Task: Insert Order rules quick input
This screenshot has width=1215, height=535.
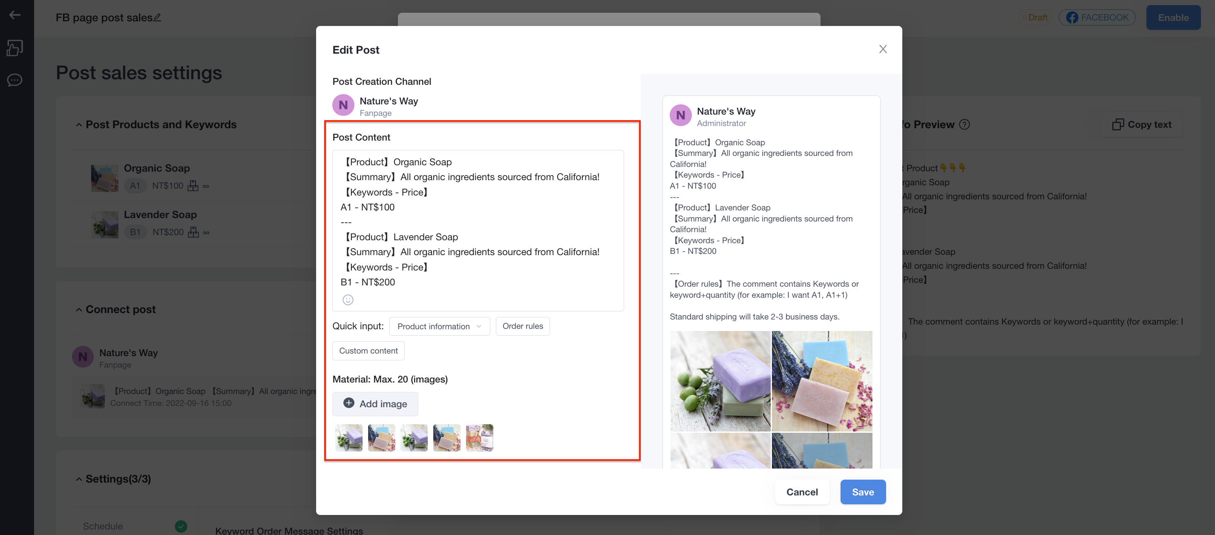Action: click(522, 326)
